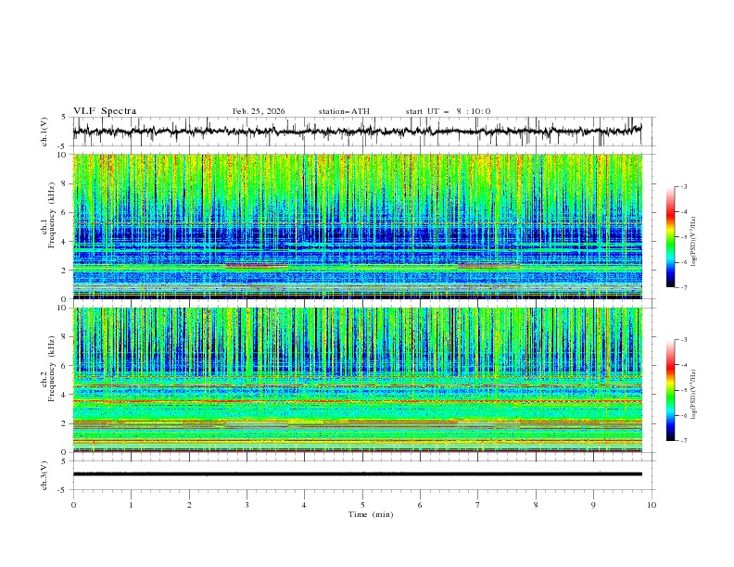Click the red emission band near 3 min in ch.1
Screen dimensions: 734x567
coord(256,266)
